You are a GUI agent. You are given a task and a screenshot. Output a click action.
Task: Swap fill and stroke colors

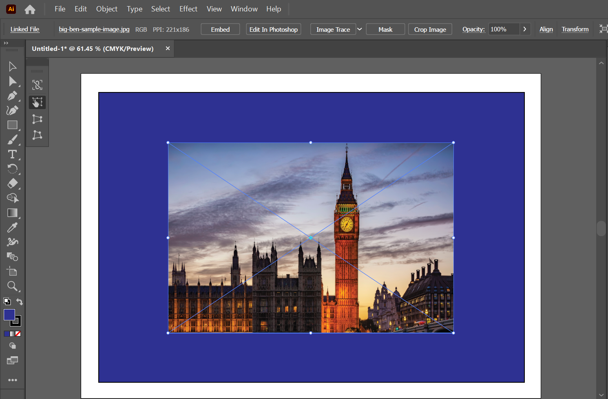19,302
